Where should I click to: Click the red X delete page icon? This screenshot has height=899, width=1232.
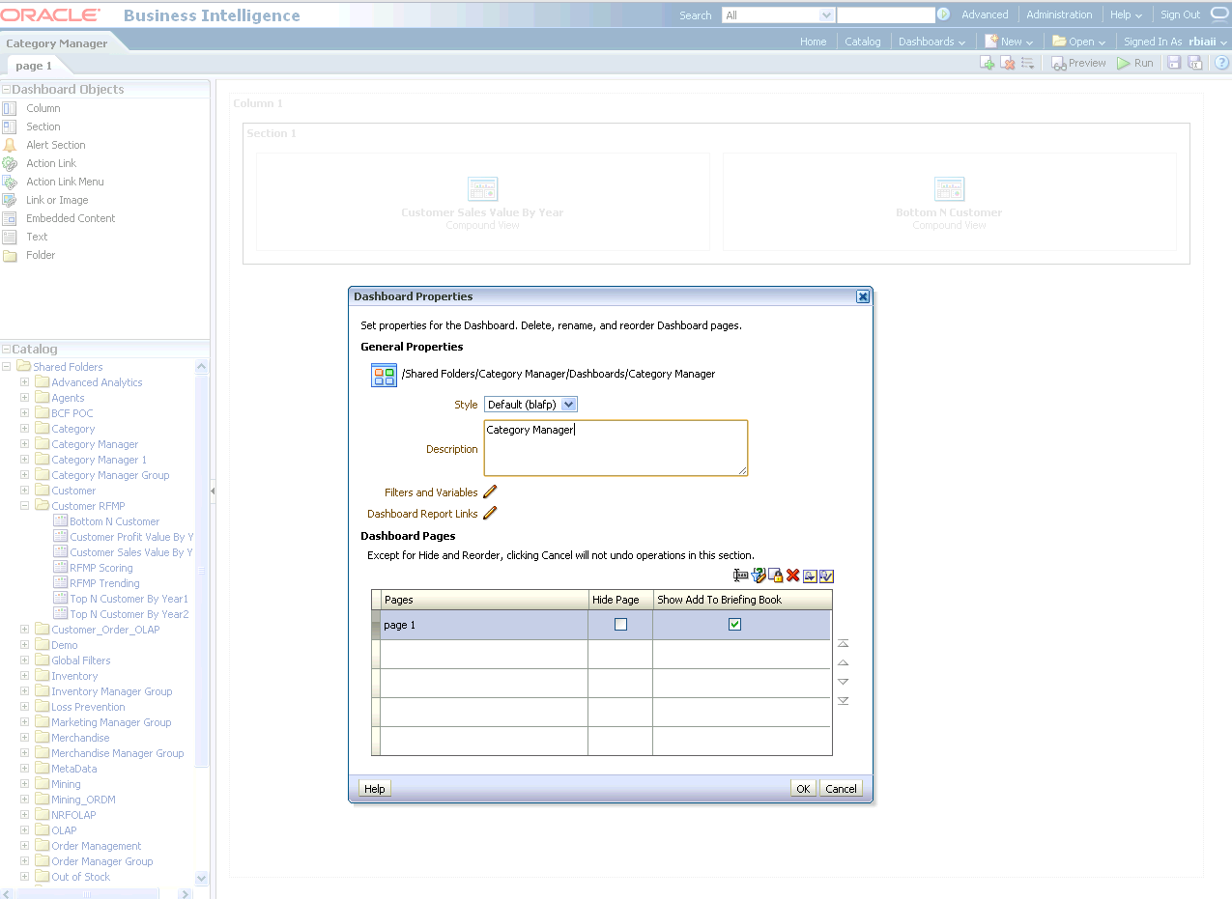793,576
